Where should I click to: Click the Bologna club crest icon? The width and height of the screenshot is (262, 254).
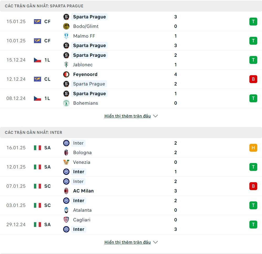click(x=66, y=153)
